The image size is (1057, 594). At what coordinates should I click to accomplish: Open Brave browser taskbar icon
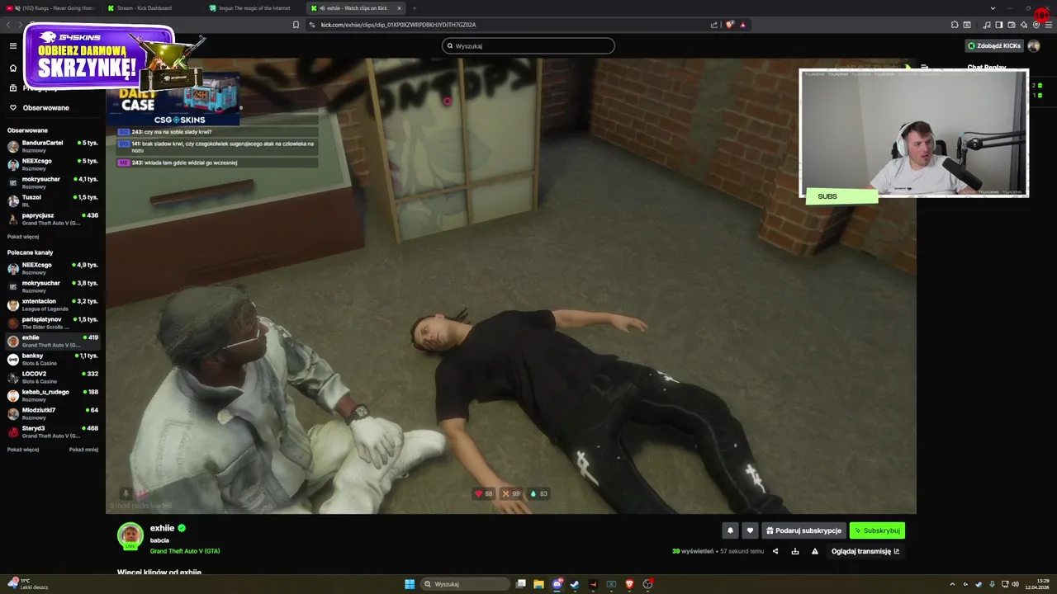tap(629, 584)
